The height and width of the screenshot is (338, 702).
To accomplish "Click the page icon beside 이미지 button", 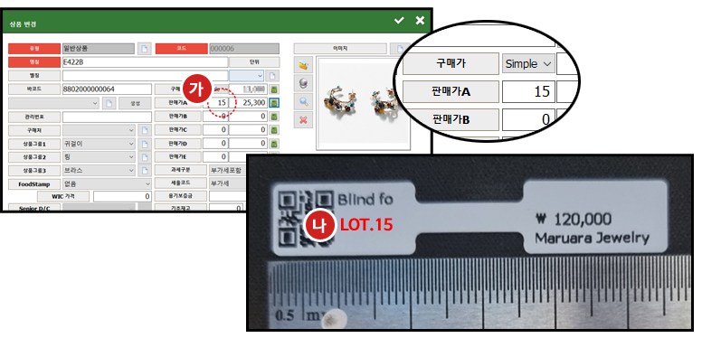I will (400, 48).
